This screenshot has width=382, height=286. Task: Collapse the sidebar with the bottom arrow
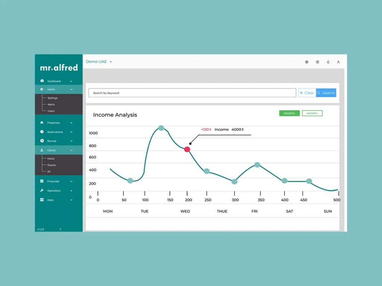[x=60, y=229]
